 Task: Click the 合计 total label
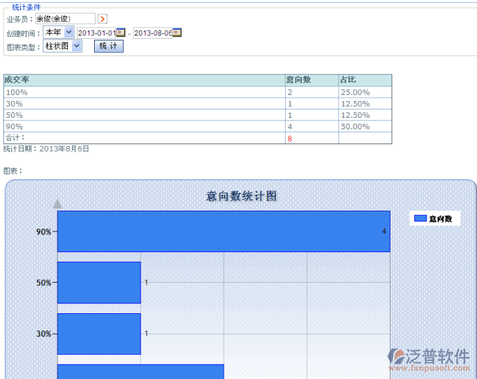[x=15, y=138]
